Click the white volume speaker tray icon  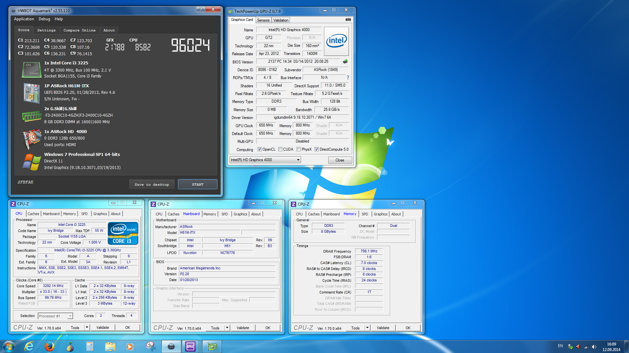tap(594, 346)
